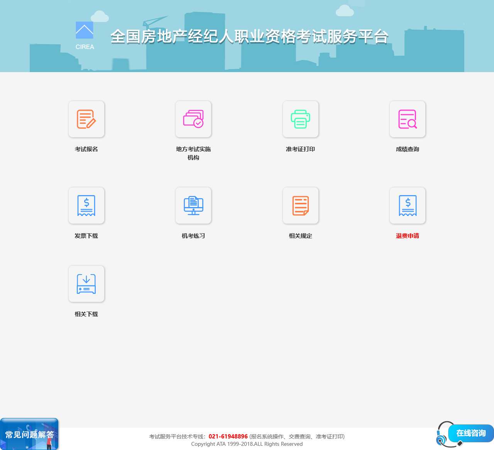The width and height of the screenshot is (494, 450).
Task: Click the CIREA logo
Action: click(85, 35)
